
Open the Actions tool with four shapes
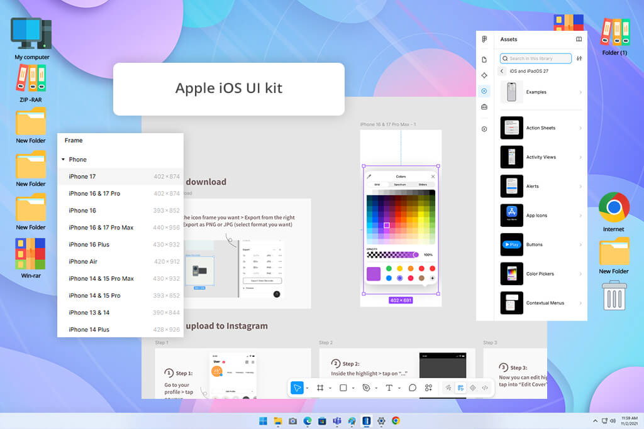pyautogui.click(x=428, y=388)
